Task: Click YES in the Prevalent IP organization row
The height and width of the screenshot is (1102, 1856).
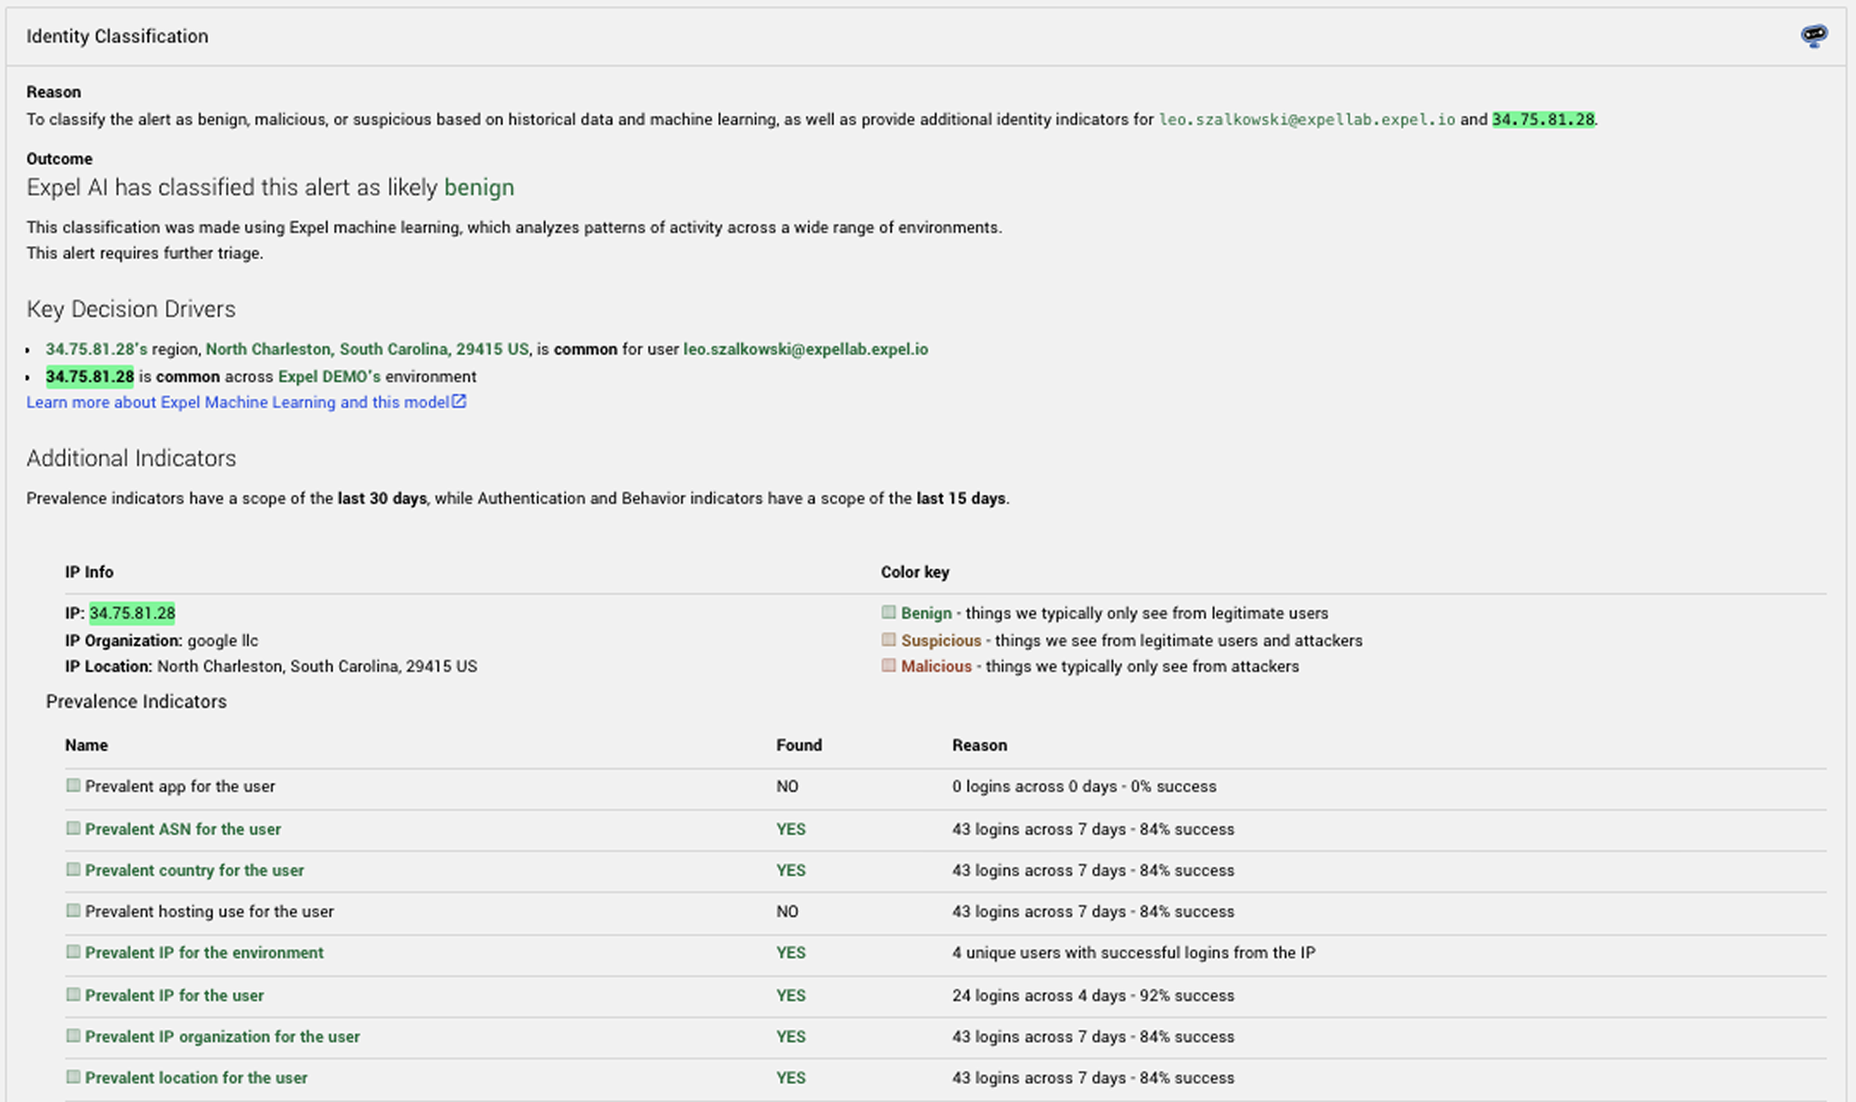Action: [x=791, y=1036]
